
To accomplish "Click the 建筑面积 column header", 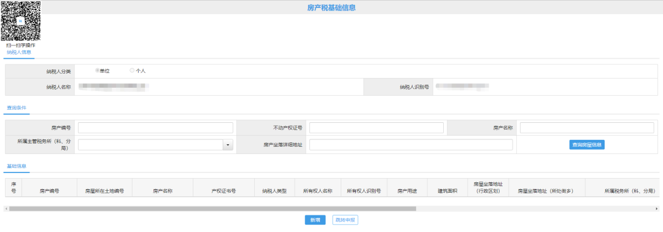I will pos(448,191).
